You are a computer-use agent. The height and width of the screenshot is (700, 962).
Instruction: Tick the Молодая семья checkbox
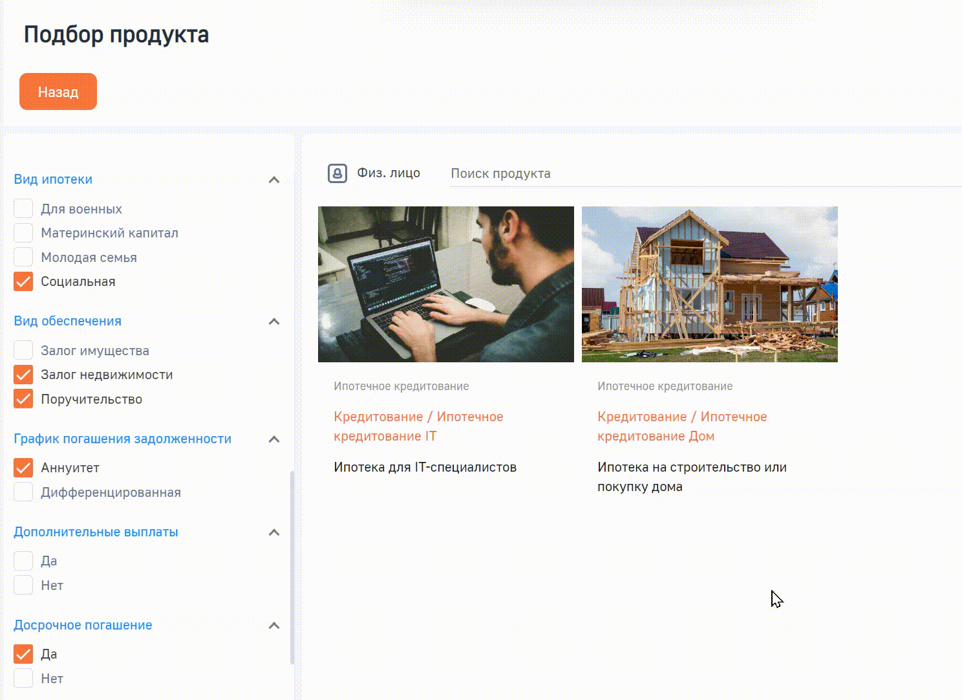point(23,257)
